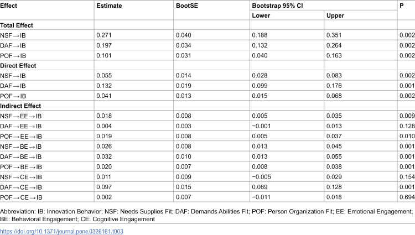
Task: Select the Indirect Effect section row
Action: [207, 106]
